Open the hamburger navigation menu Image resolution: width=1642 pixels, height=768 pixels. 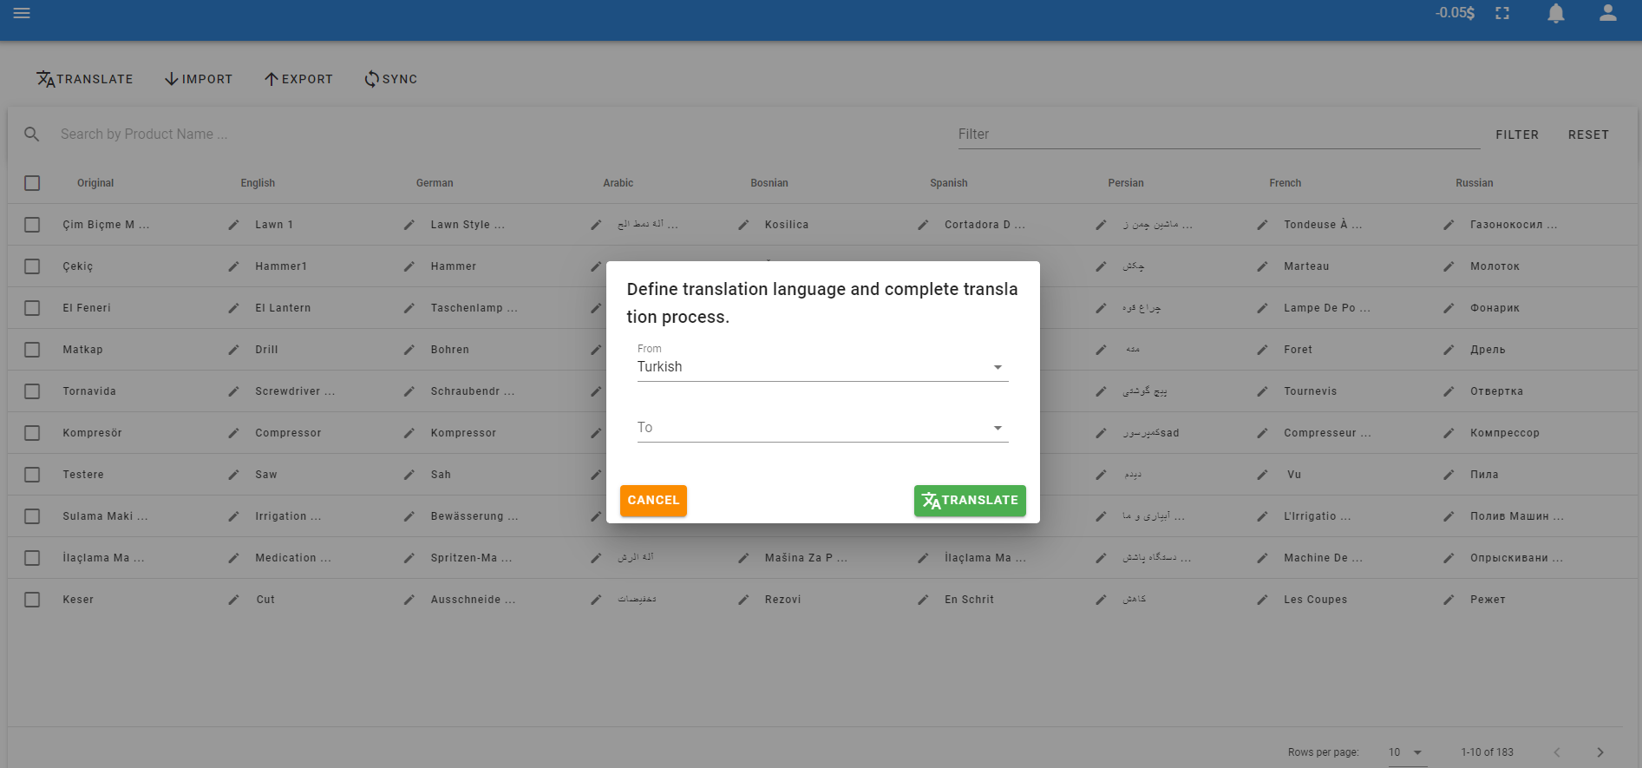(22, 13)
